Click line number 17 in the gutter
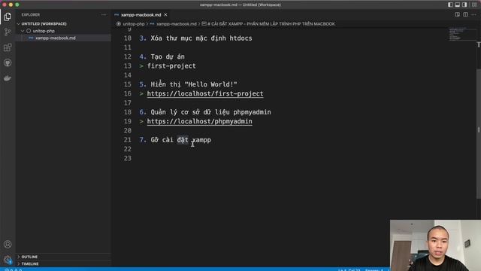Screen dimensions: 481x271 (x=128, y=103)
